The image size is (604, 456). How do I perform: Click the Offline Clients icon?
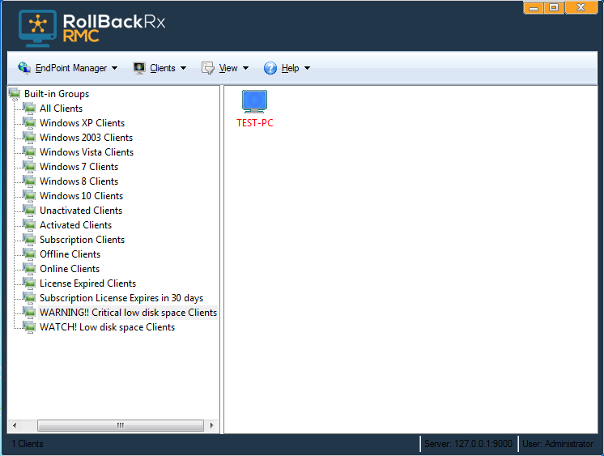pyautogui.click(x=29, y=255)
